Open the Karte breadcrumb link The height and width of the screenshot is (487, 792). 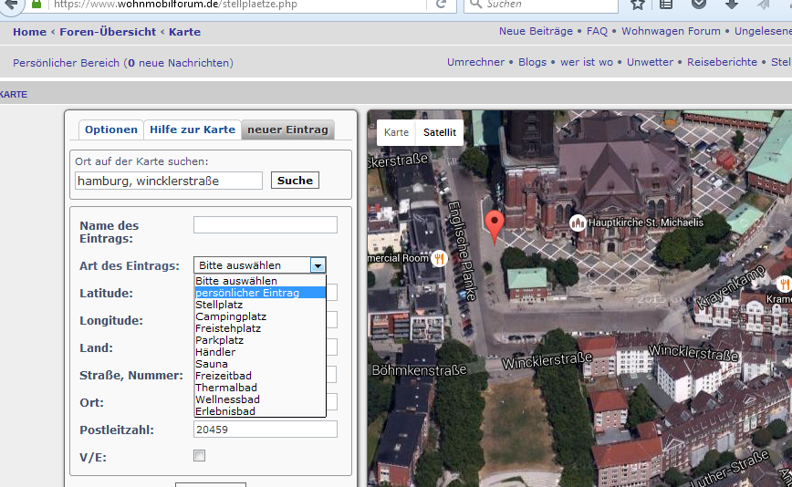click(x=184, y=32)
